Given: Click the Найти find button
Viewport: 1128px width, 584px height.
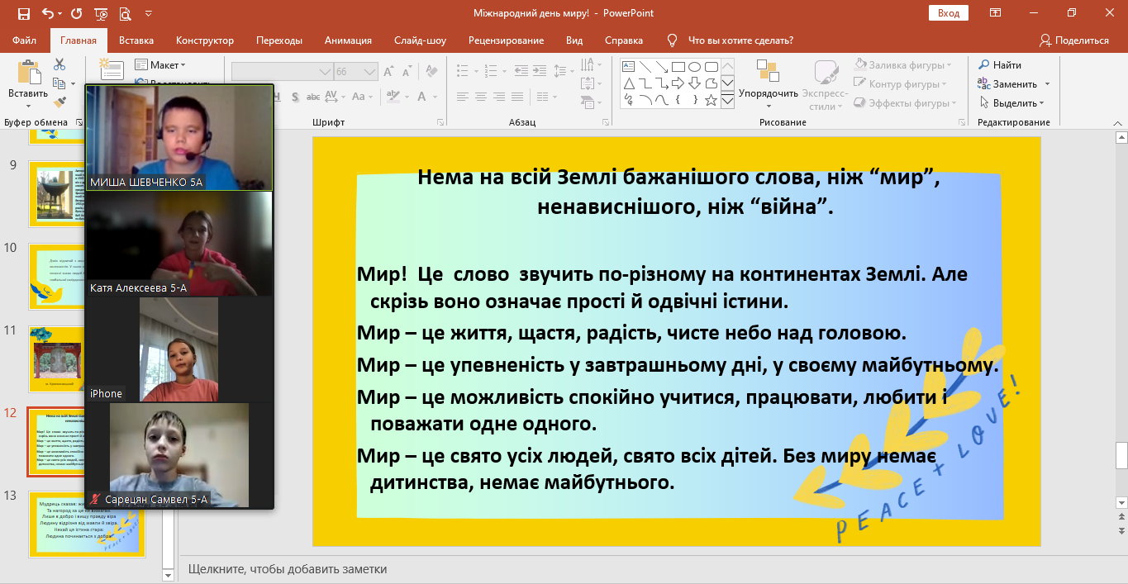Looking at the screenshot, I should coord(1000,64).
